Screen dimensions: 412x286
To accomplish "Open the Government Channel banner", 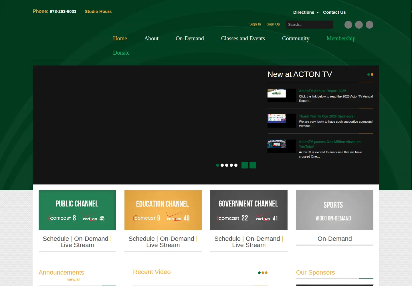I will (249, 210).
